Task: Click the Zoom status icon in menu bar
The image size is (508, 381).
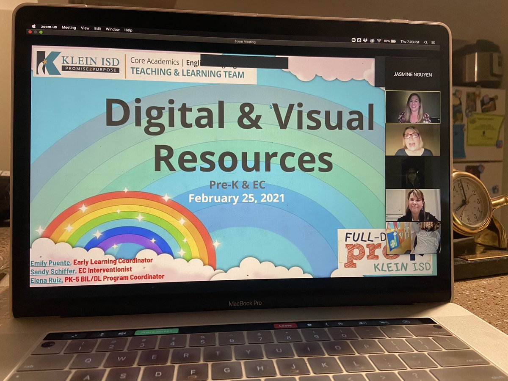Action: coord(353,40)
